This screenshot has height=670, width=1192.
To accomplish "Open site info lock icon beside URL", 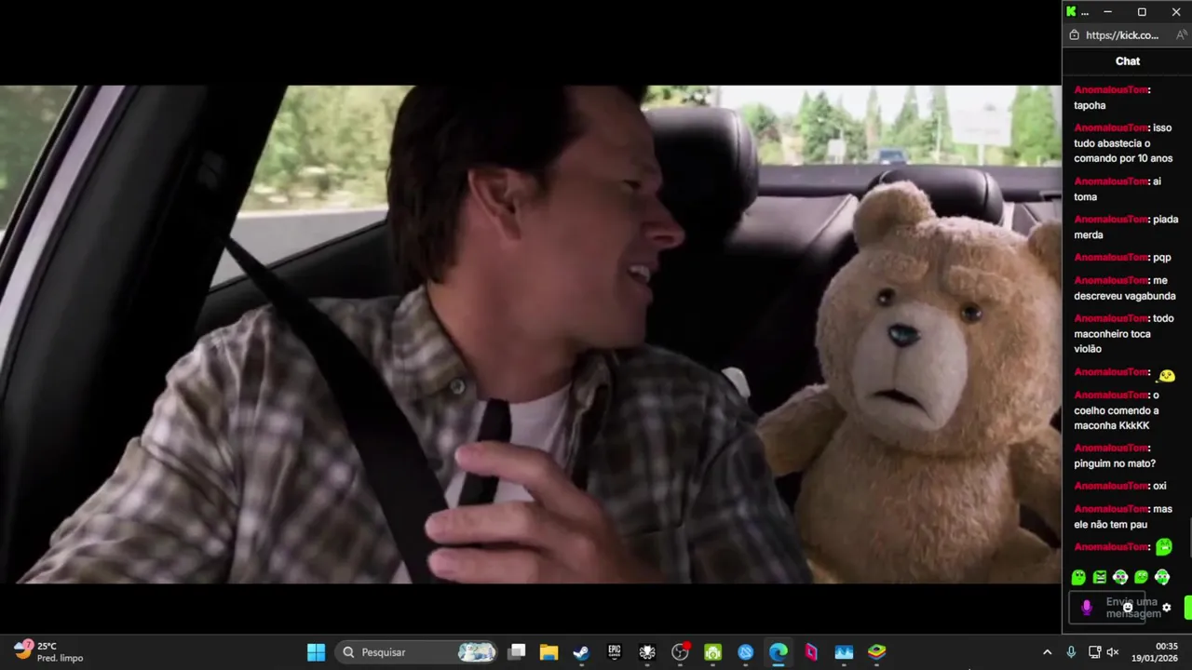I will click(1075, 35).
